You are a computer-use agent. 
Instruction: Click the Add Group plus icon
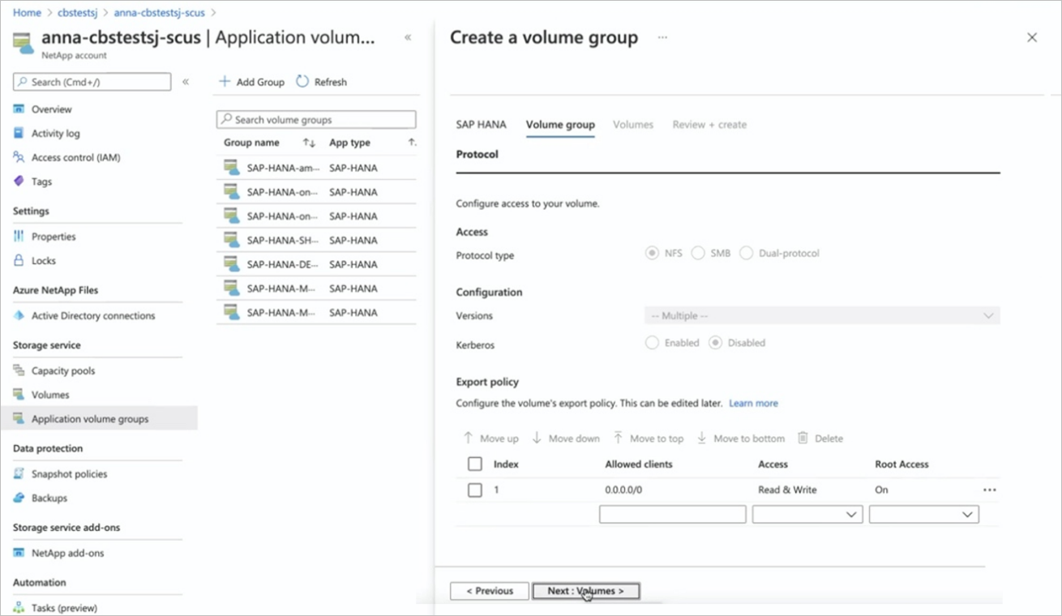pyautogui.click(x=225, y=82)
